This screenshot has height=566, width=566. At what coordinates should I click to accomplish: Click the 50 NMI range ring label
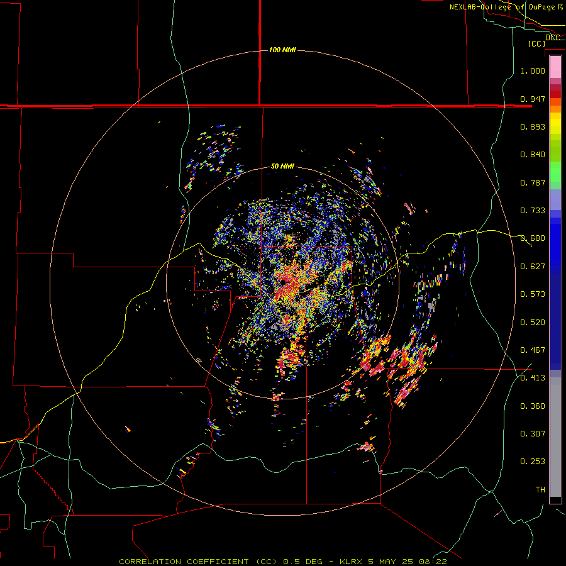click(282, 166)
